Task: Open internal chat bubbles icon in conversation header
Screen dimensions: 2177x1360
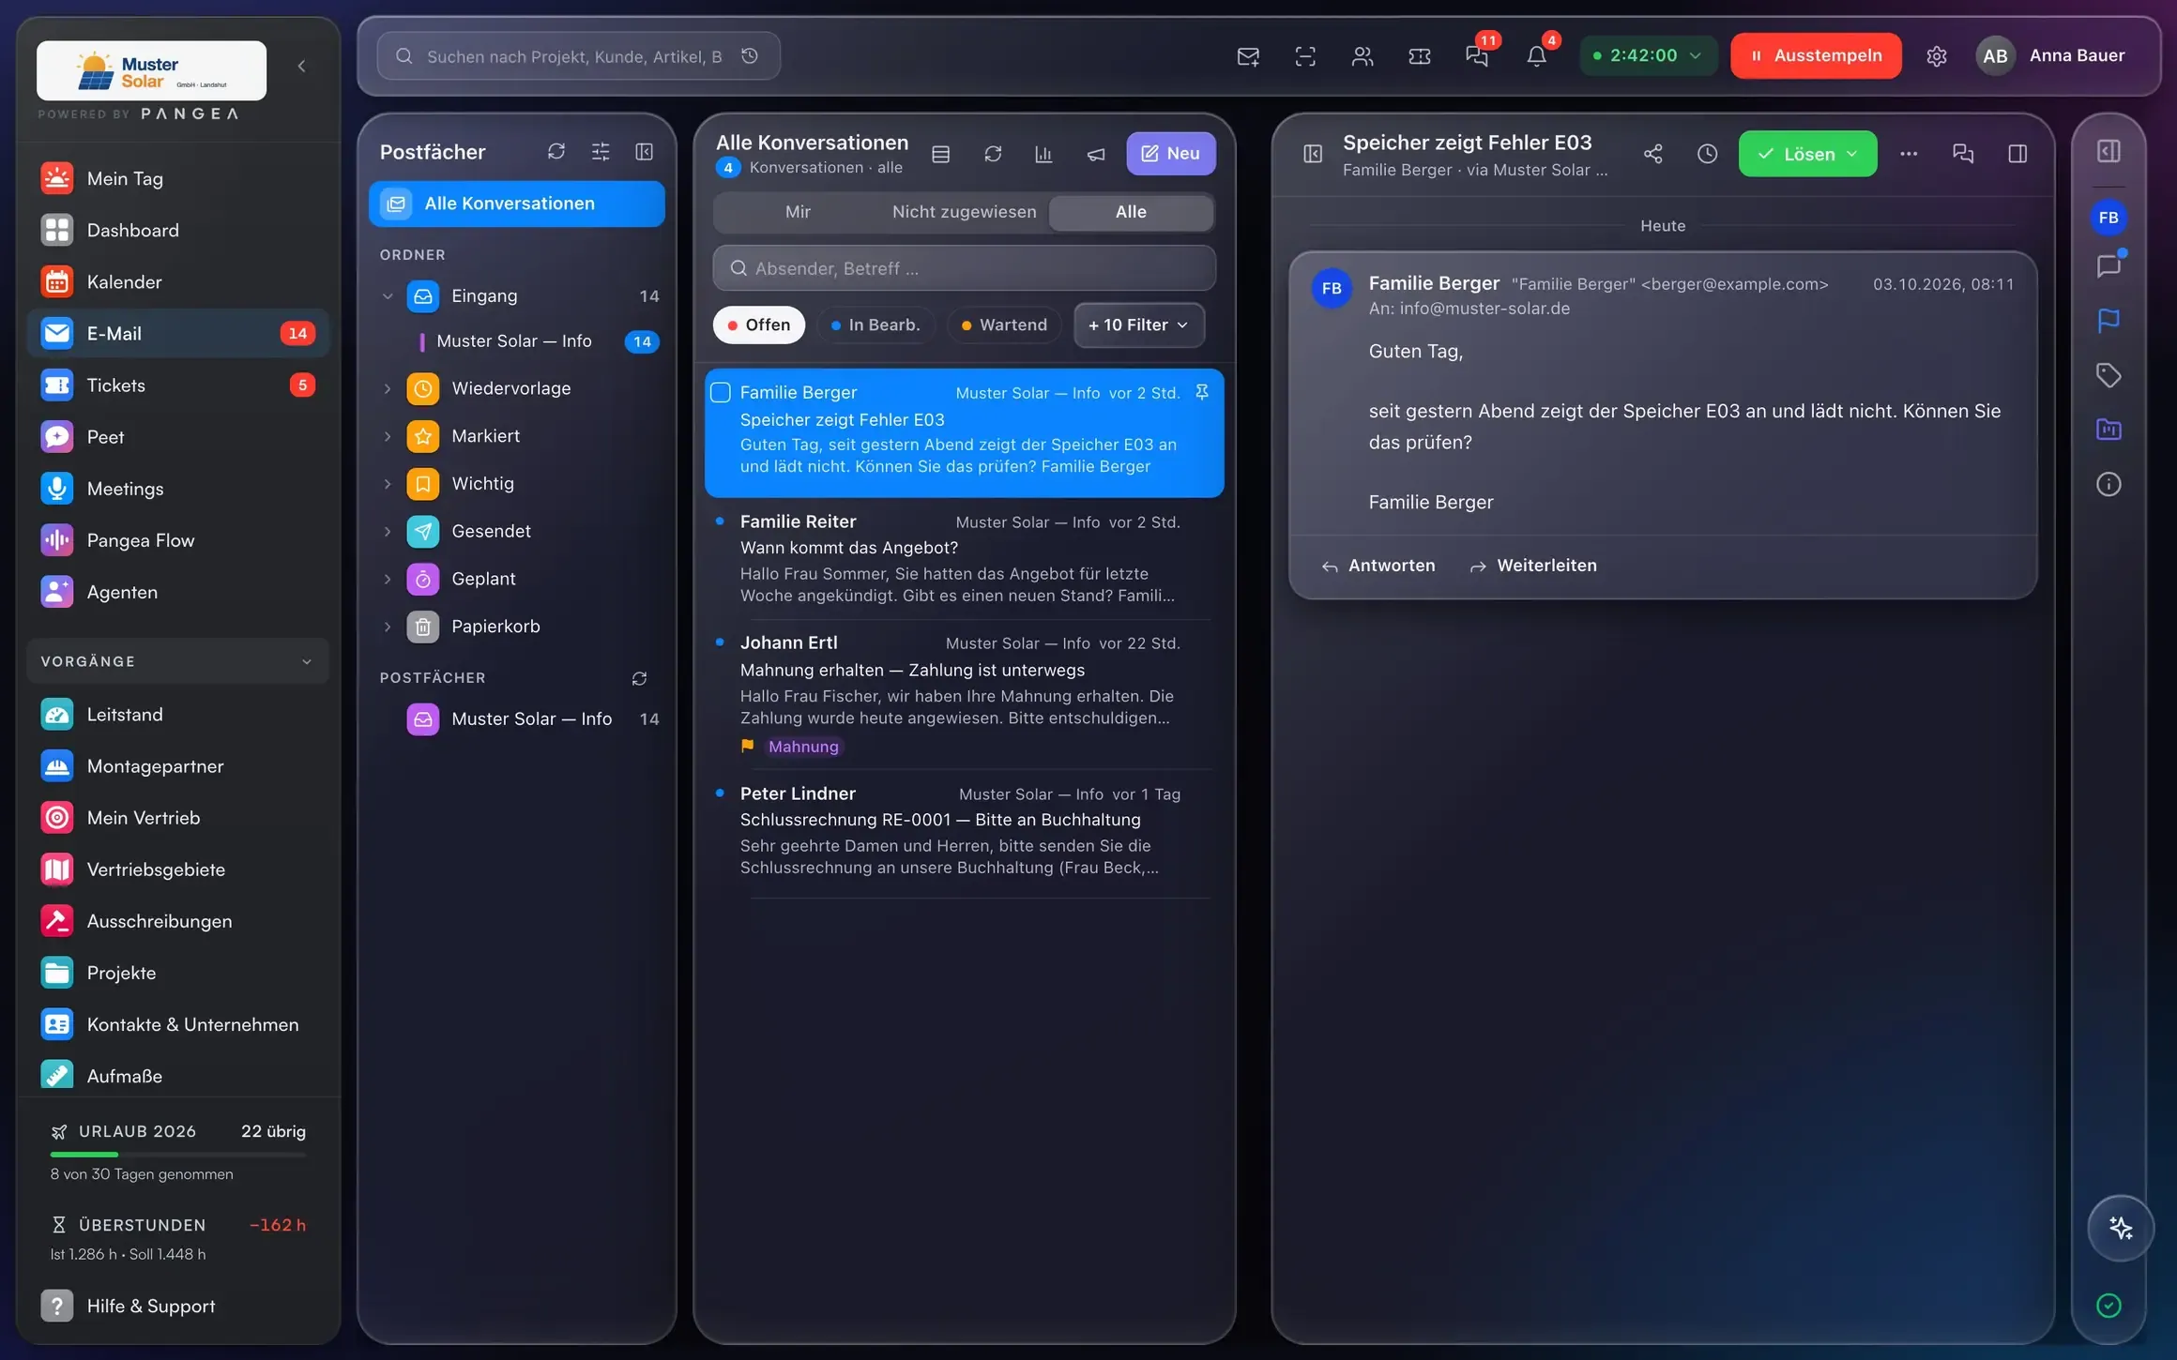Action: (1963, 154)
